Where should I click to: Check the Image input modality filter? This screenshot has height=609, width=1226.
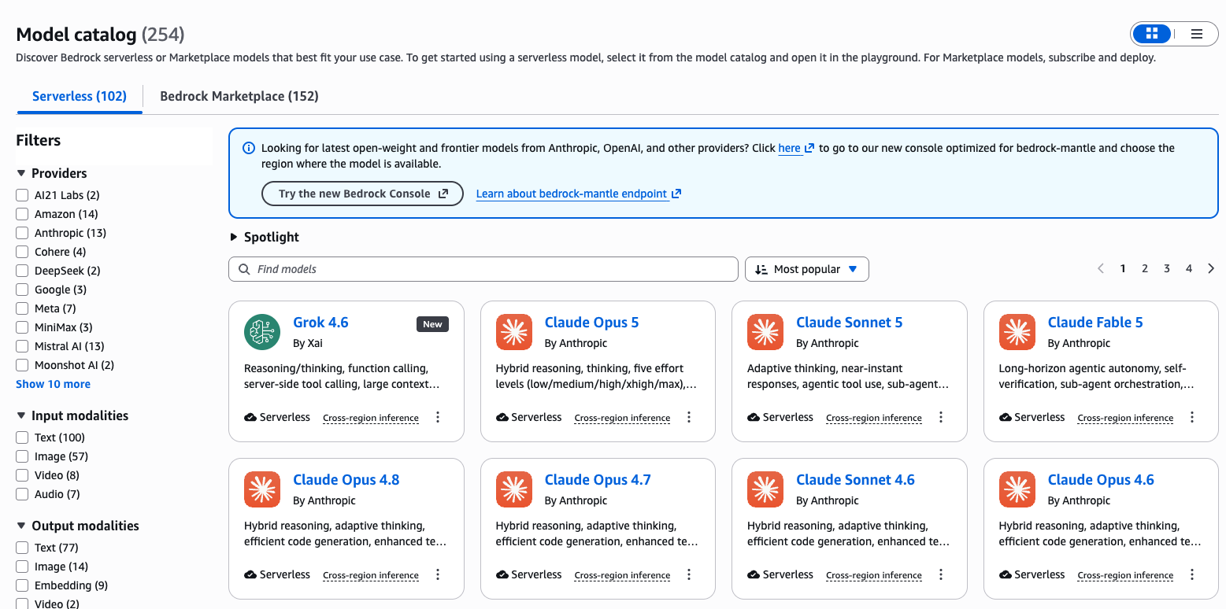coord(22,456)
